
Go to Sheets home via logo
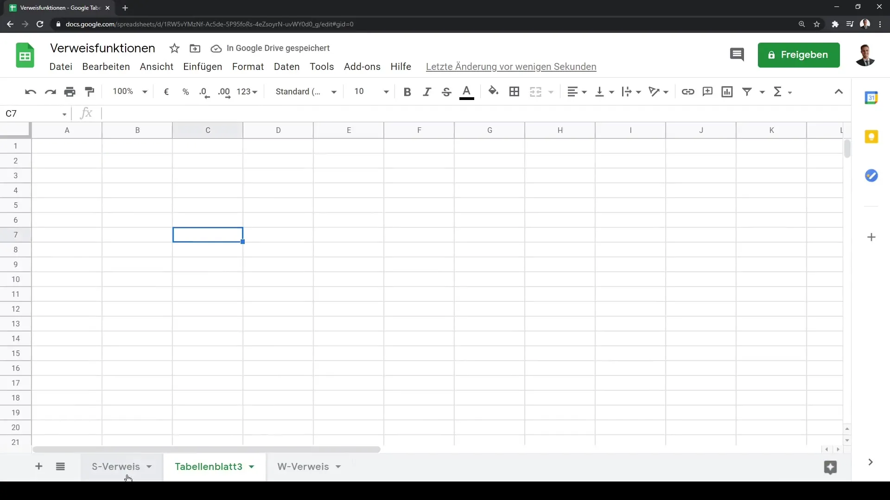(x=25, y=56)
